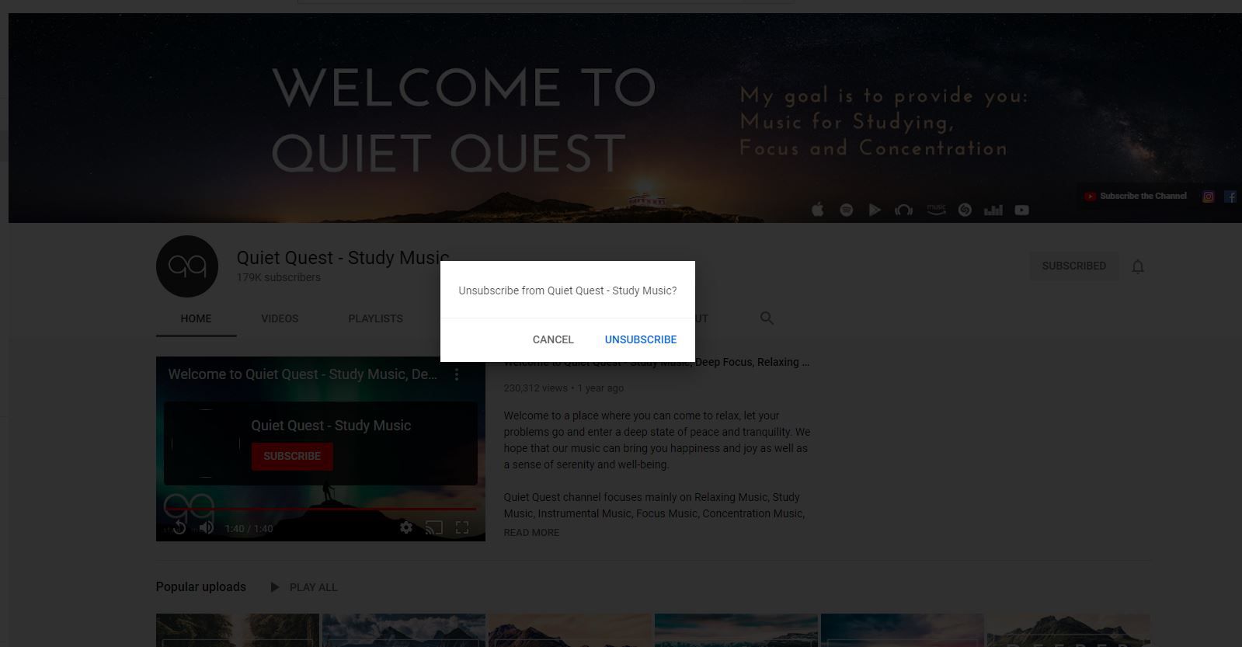Click the Shazam icon in banner

point(965,210)
